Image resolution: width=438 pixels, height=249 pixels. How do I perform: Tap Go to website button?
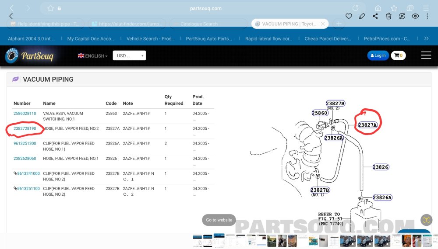tap(219, 220)
